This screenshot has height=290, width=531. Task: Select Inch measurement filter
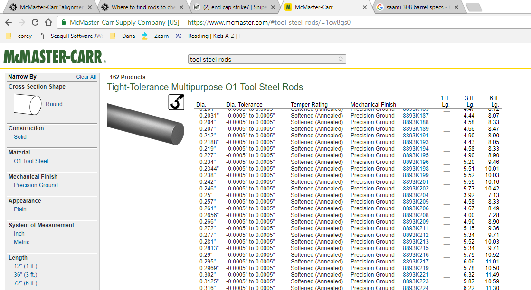19,234
